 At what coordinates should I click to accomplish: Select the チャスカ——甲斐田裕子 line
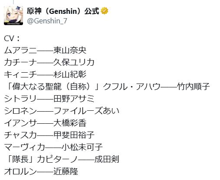pos(49,135)
